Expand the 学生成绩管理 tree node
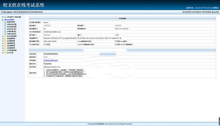 (x=3, y=36)
